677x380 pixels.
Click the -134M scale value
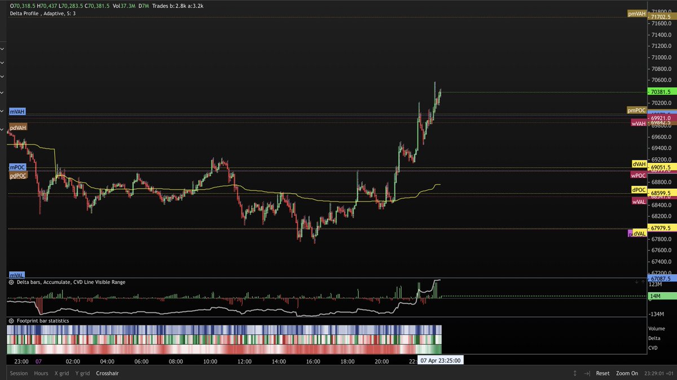point(657,314)
